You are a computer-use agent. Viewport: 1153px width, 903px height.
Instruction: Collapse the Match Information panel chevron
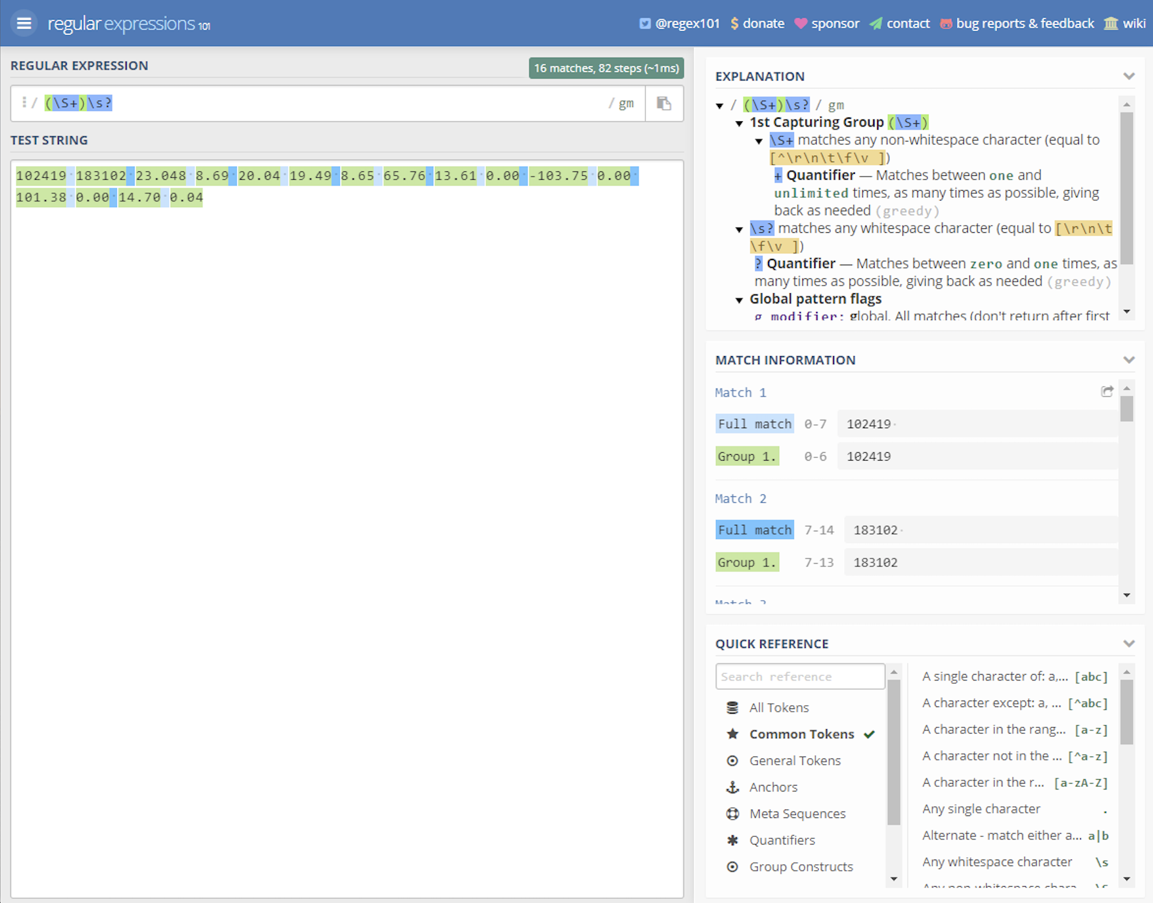pyautogui.click(x=1129, y=360)
